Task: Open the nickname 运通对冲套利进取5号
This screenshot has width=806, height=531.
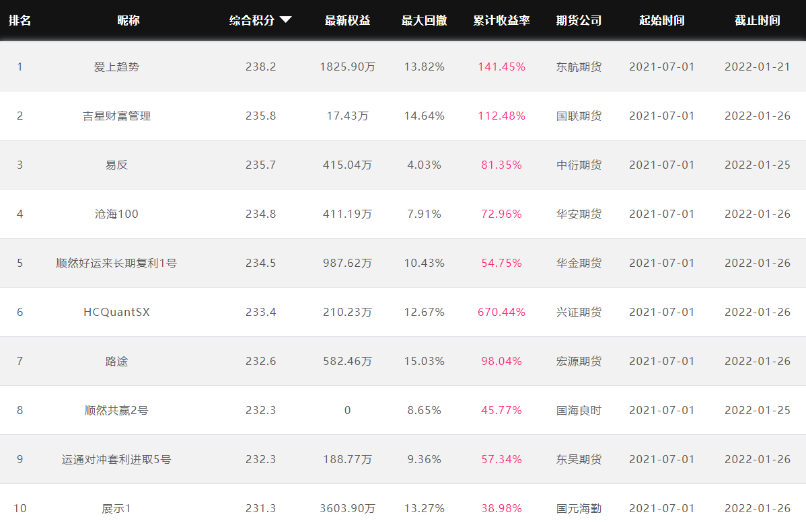Action: pyautogui.click(x=116, y=459)
